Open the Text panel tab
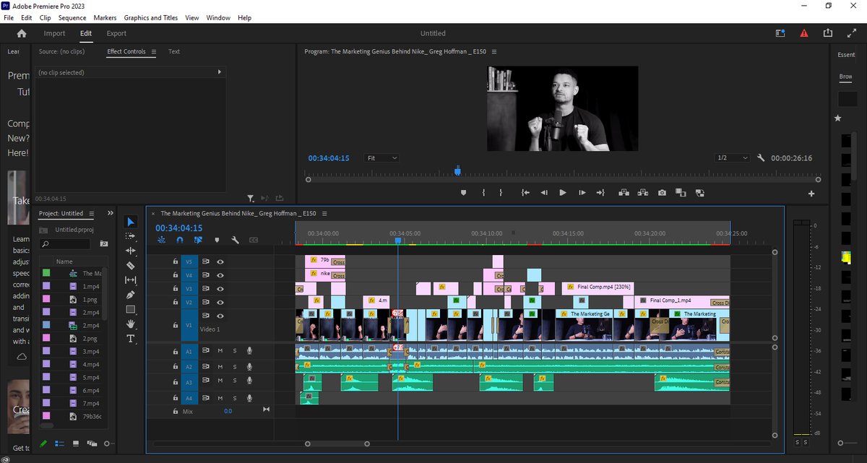Viewport: 867px width, 463px height. tap(174, 52)
